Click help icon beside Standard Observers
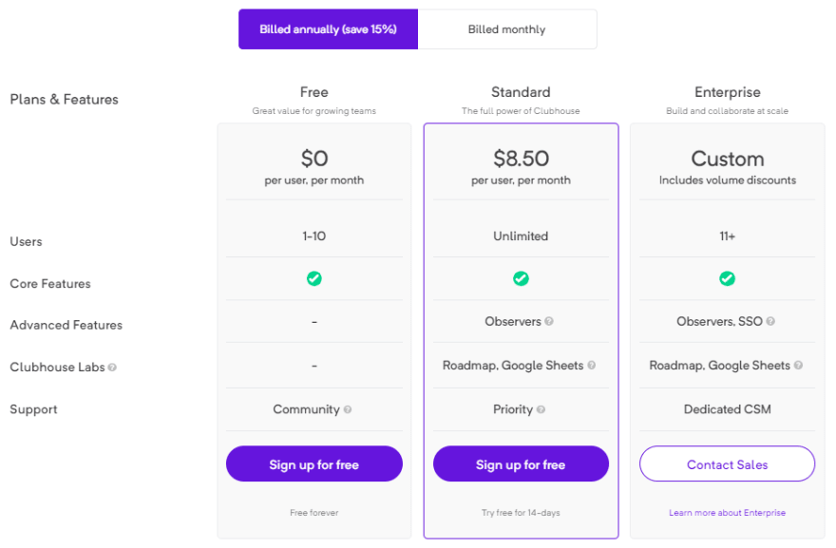The image size is (836, 548). (549, 321)
